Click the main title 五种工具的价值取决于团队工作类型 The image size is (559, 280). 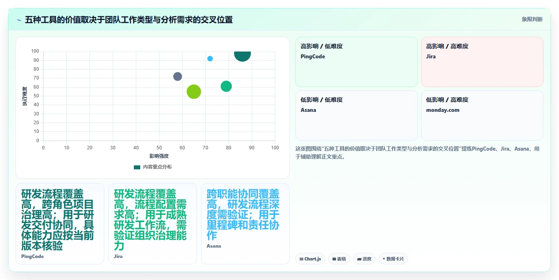click(129, 20)
